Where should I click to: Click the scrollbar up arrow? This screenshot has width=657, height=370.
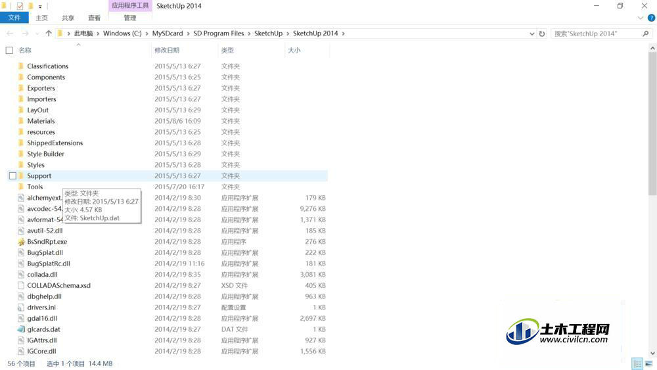[x=652, y=48]
